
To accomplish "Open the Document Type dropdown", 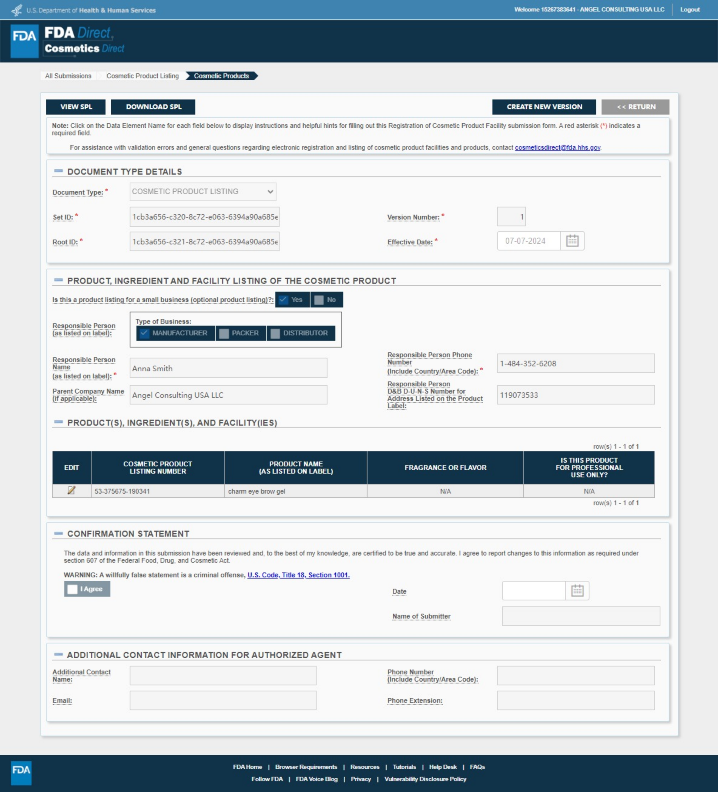I will [x=203, y=192].
